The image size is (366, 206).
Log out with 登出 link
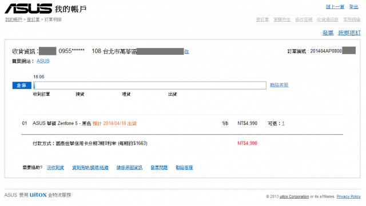(x=353, y=7)
